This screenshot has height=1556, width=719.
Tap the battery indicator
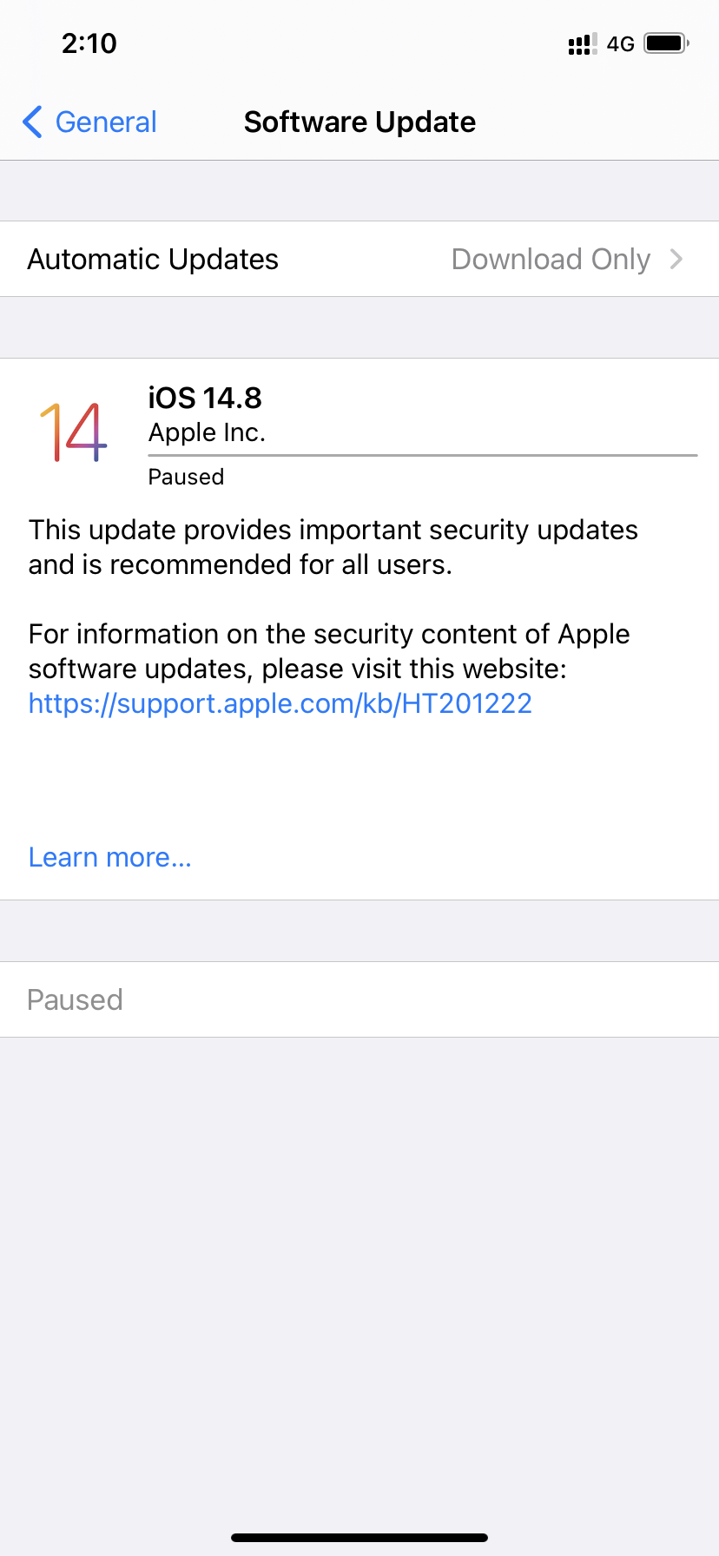663,43
